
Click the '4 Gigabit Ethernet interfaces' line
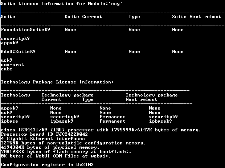[43, 139]
